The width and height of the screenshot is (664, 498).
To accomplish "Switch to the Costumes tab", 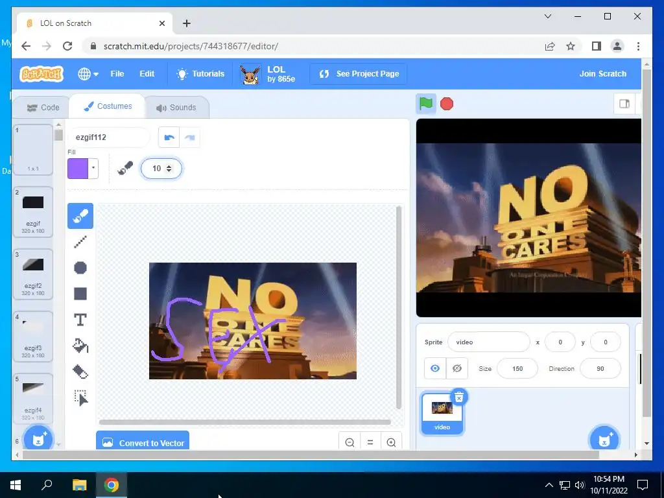I will 108,106.
